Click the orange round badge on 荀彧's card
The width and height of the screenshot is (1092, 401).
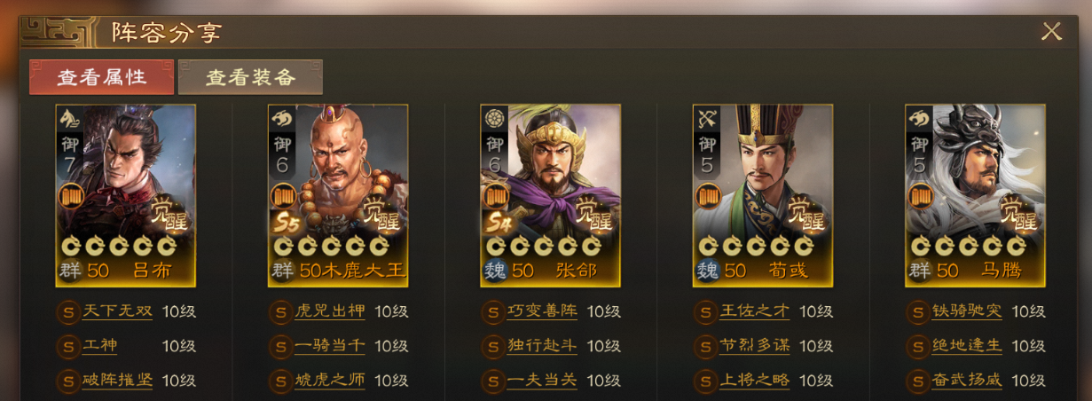[x=709, y=195]
